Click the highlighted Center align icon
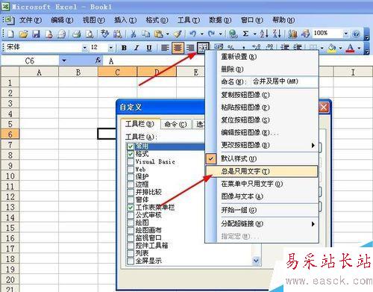 pyautogui.click(x=178, y=48)
